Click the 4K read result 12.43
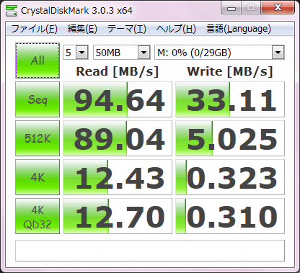The image size is (300, 273). [118, 177]
